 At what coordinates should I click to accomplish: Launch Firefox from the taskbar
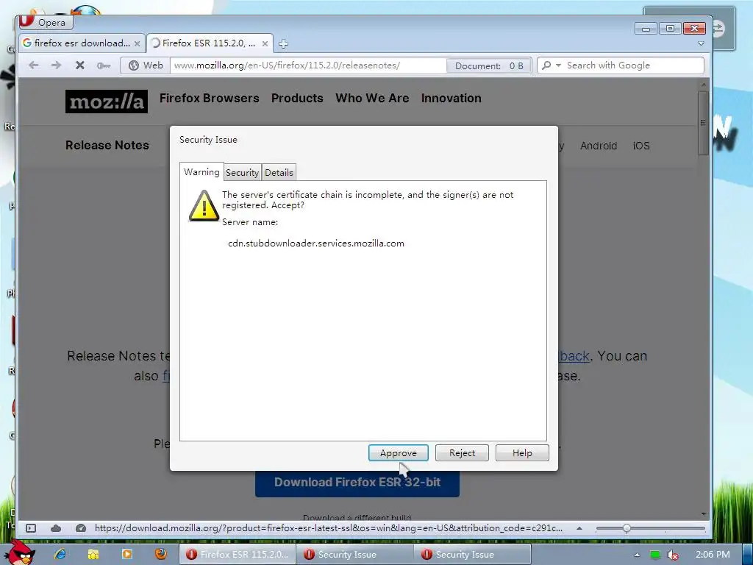pos(161,554)
